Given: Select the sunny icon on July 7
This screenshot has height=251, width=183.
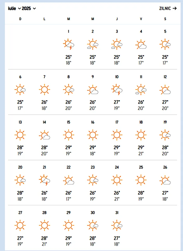Looking at the screenshot, I should point(44,90).
